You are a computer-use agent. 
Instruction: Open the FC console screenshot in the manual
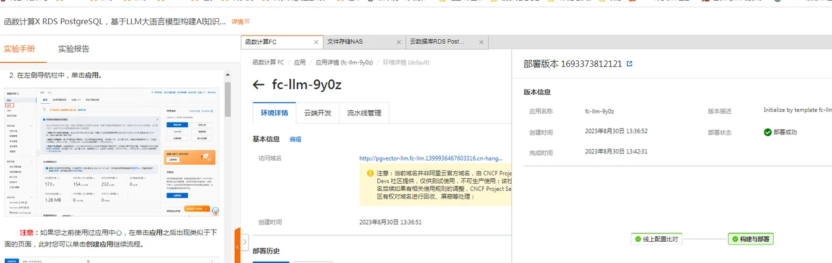pos(112,152)
